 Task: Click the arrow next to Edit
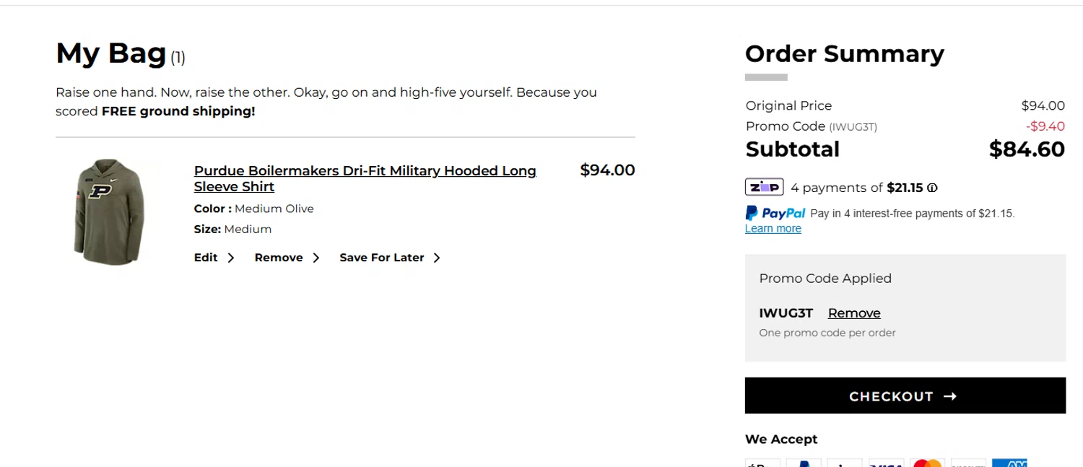tap(231, 258)
